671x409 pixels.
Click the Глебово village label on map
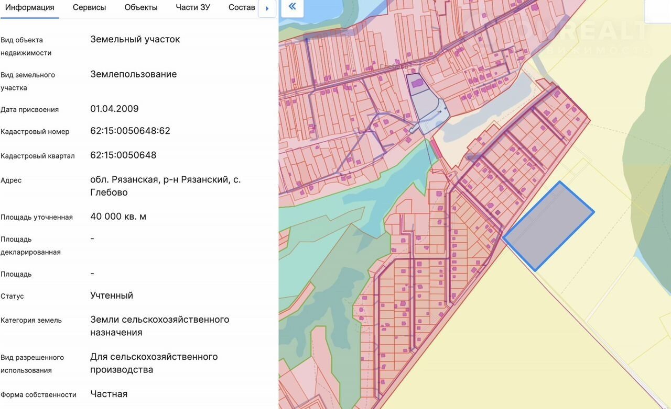point(394,67)
